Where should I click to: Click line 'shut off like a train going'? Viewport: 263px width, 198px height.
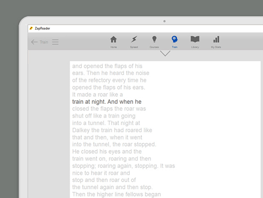click(104, 116)
